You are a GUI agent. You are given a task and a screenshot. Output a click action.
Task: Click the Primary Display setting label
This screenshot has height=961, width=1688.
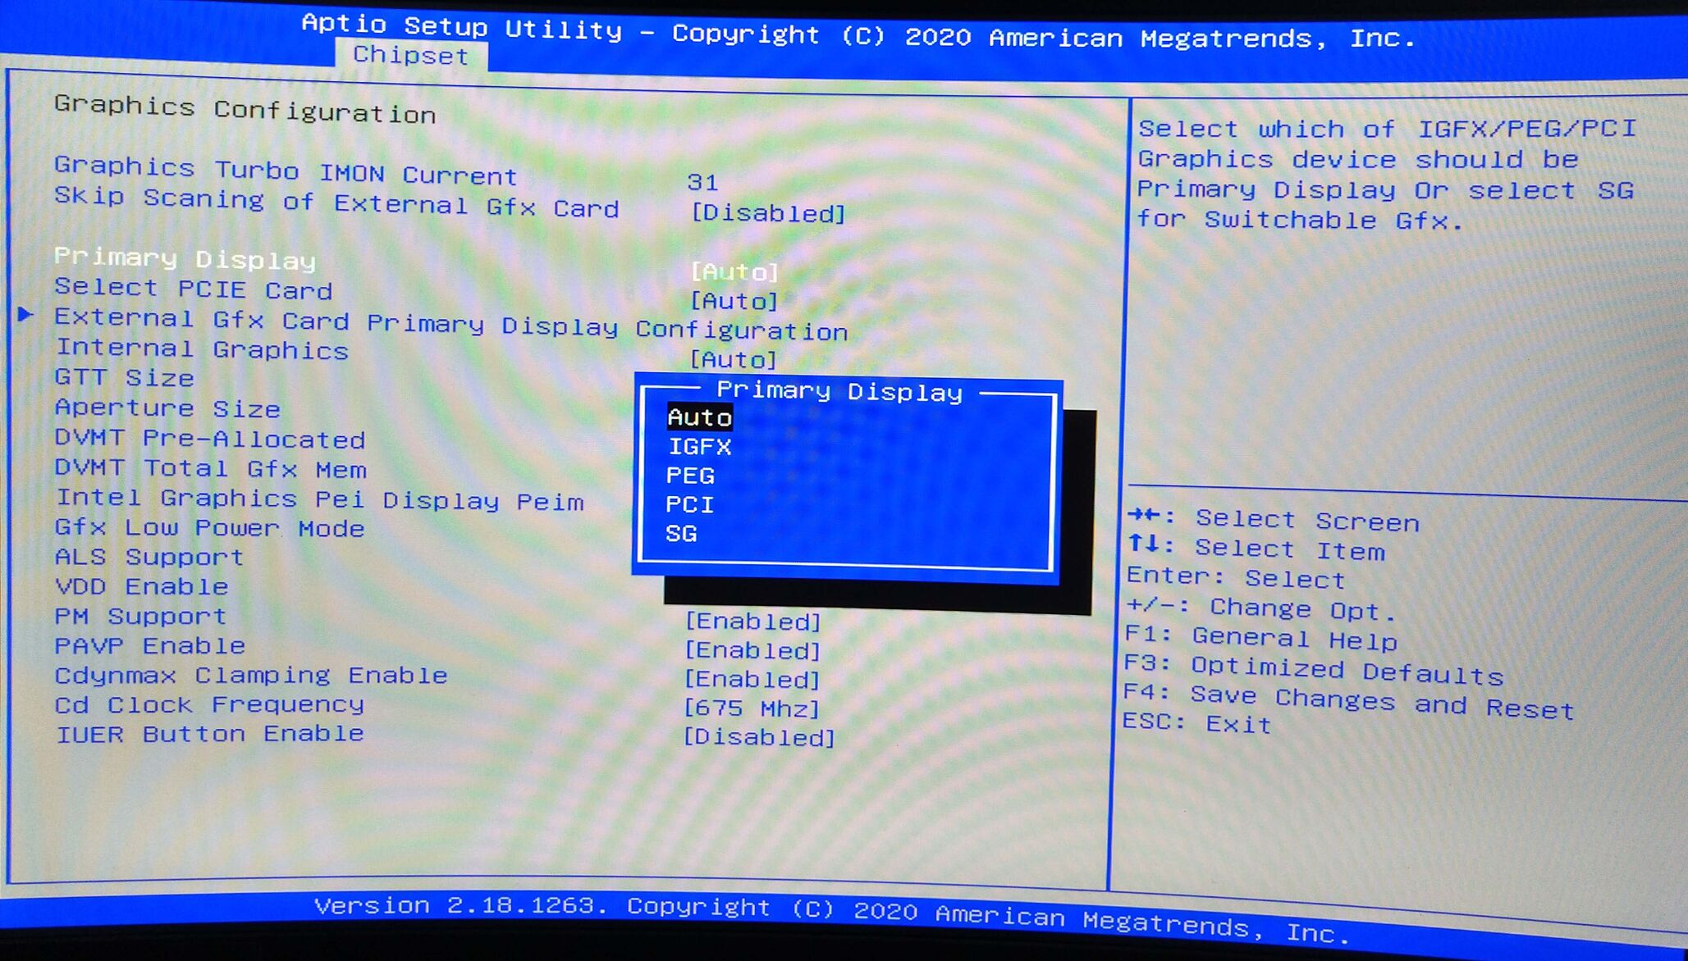coord(185,258)
